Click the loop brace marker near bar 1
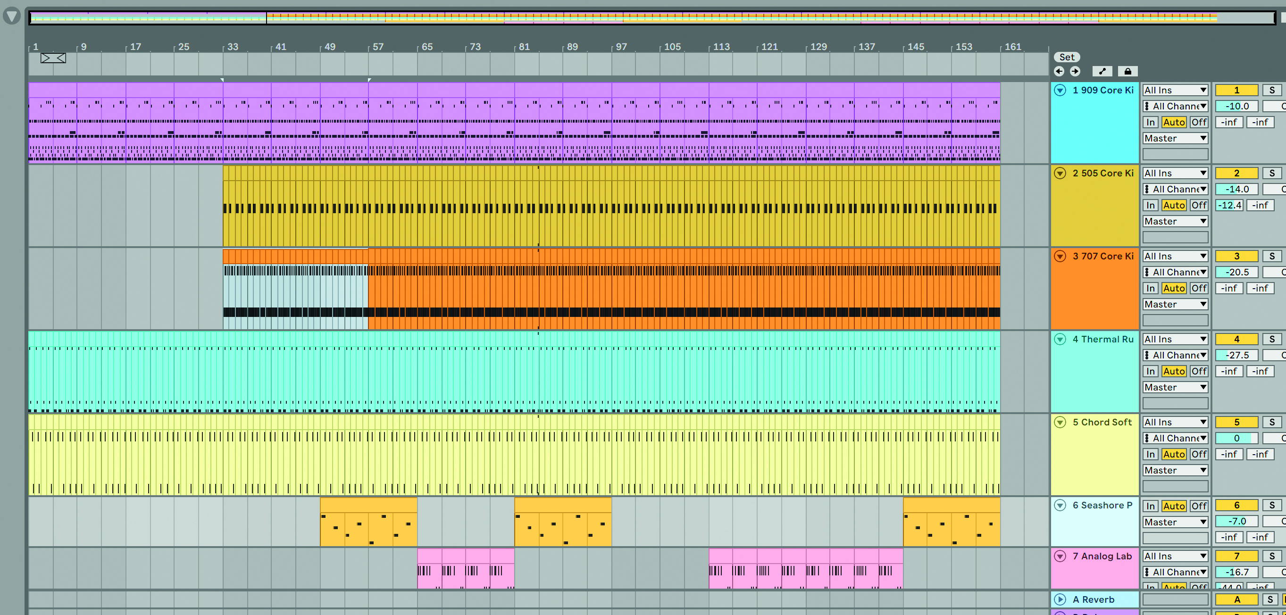 (53, 58)
